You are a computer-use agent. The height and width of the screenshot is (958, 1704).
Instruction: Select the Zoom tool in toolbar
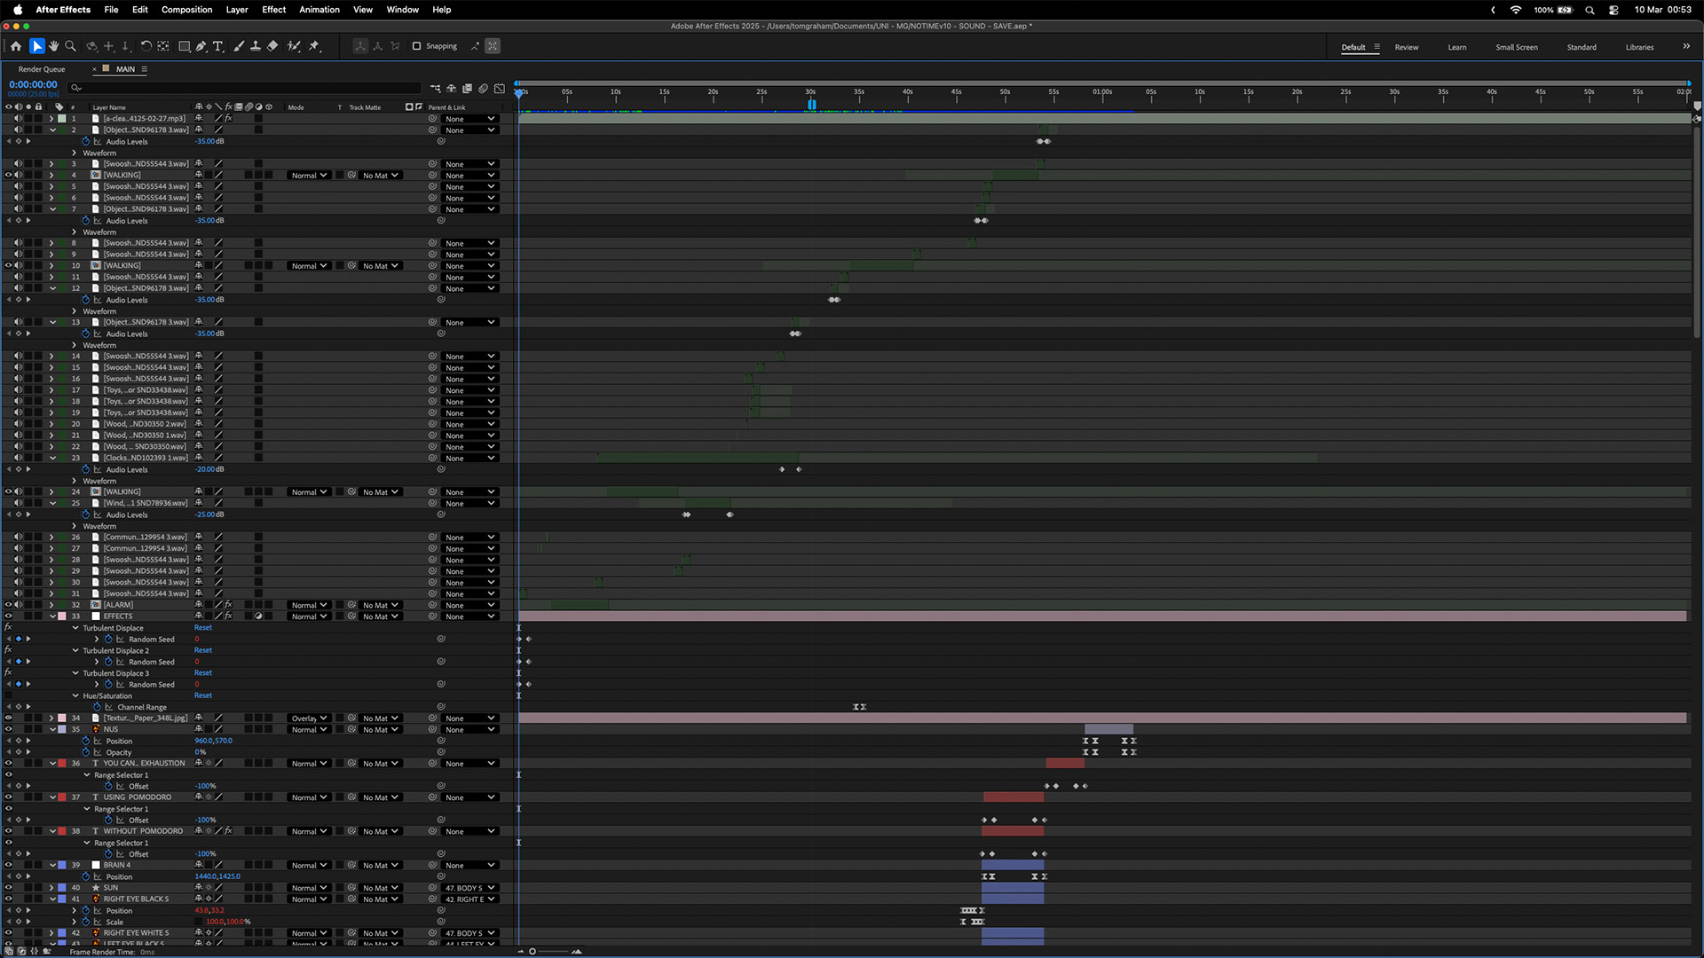click(70, 46)
